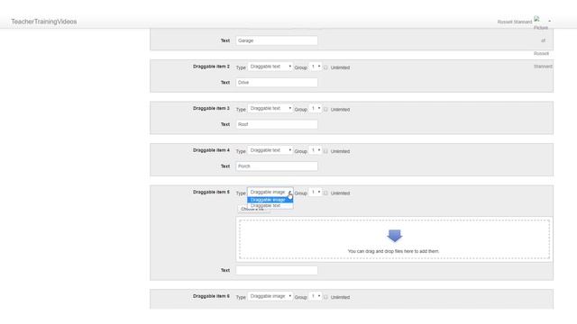Image resolution: width=577 pixels, height=324 pixels.
Task: Click the Text field containing Drive
Action: [x=277, y=82]
